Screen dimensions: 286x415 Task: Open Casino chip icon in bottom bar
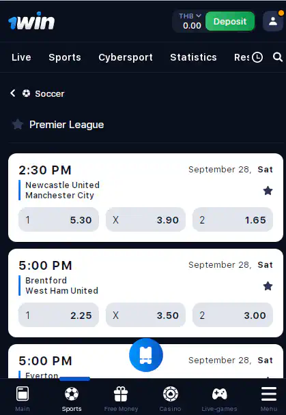(171, 394)
